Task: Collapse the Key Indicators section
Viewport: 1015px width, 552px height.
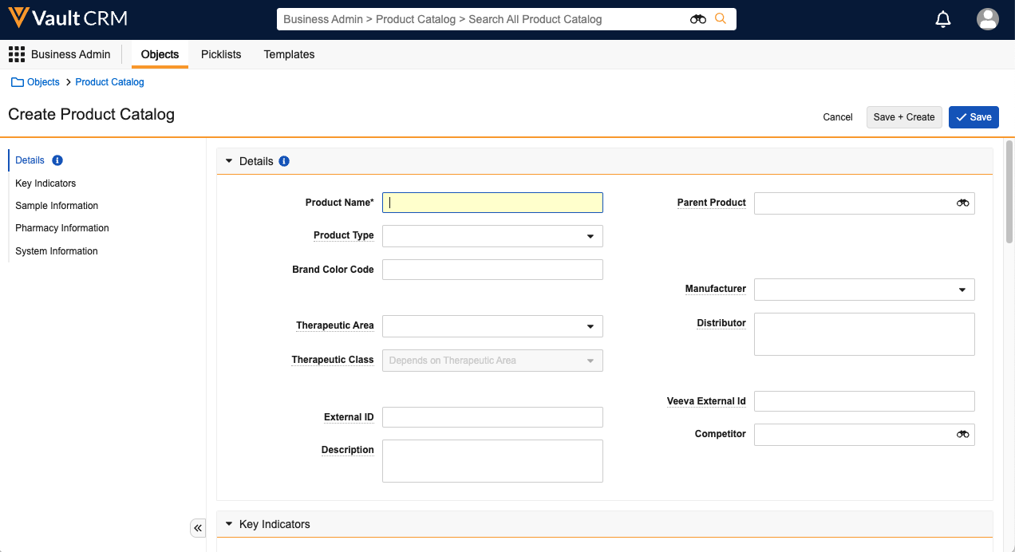Action: coord(229,524)
